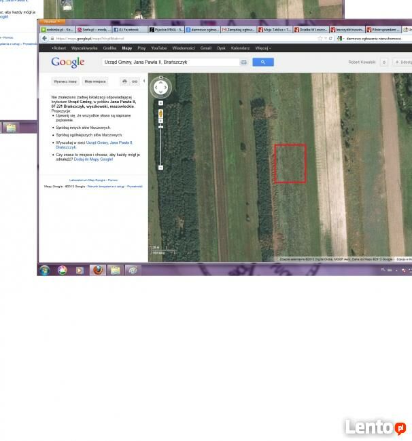This screenshot has width=412, height=441.
Task: Pan the map right with compass arrow
Action: click(x=165, y=88)
